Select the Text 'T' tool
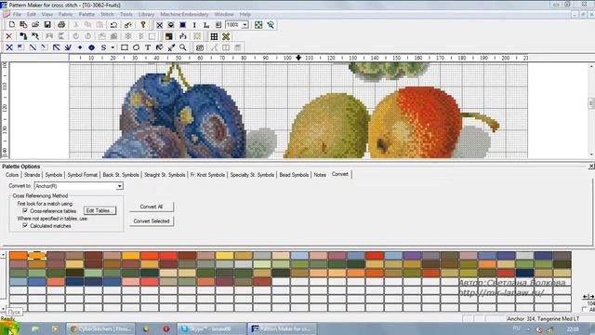Screen dimensions: 595x335 pyautogui.click(x=148, y=47)
